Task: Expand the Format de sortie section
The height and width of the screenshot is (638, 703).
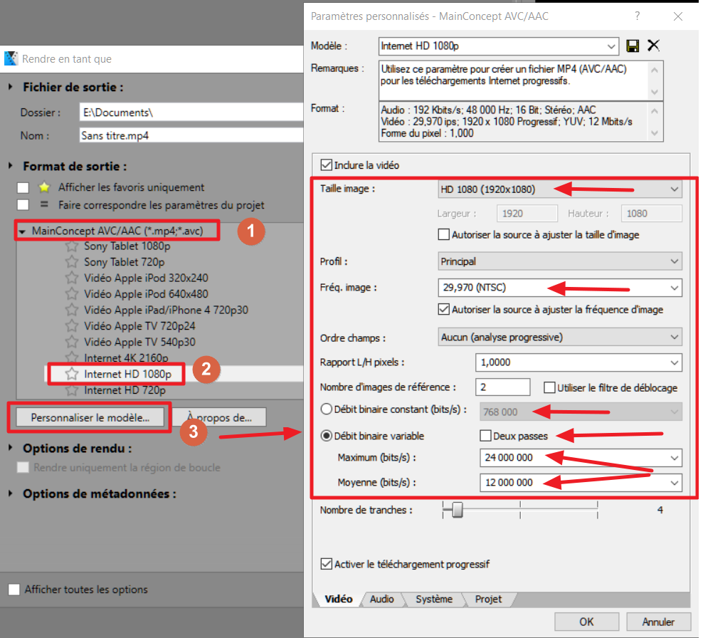Action: pyautogui.click(x=10, y=166)
